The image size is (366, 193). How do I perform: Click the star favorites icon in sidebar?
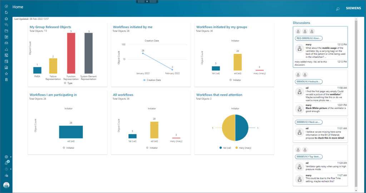6,73
